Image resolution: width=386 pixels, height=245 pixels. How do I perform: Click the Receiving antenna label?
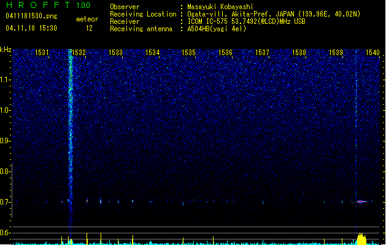tap(141, 29)
